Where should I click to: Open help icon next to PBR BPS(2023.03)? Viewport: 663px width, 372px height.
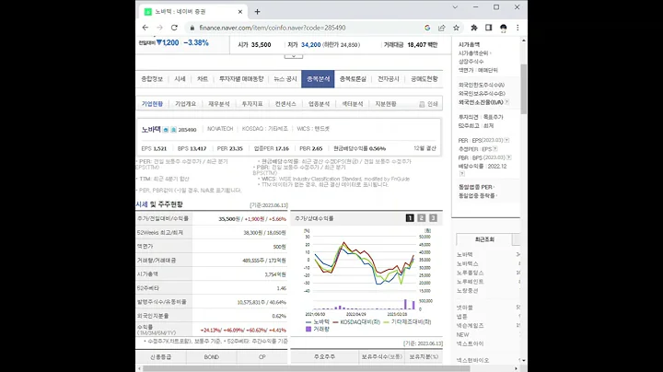[509, 157]
